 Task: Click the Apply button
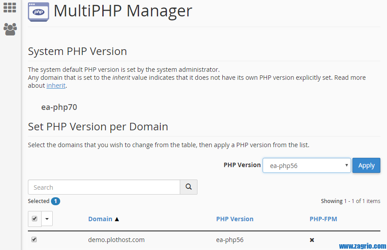[x=366, y=165]
